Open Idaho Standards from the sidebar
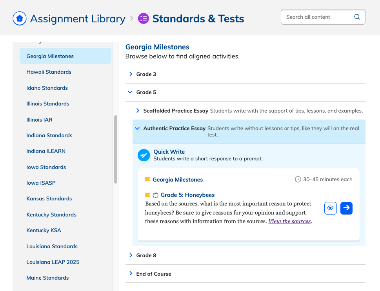380x291 pixels. pyautogui.click(x=47, y=88)
